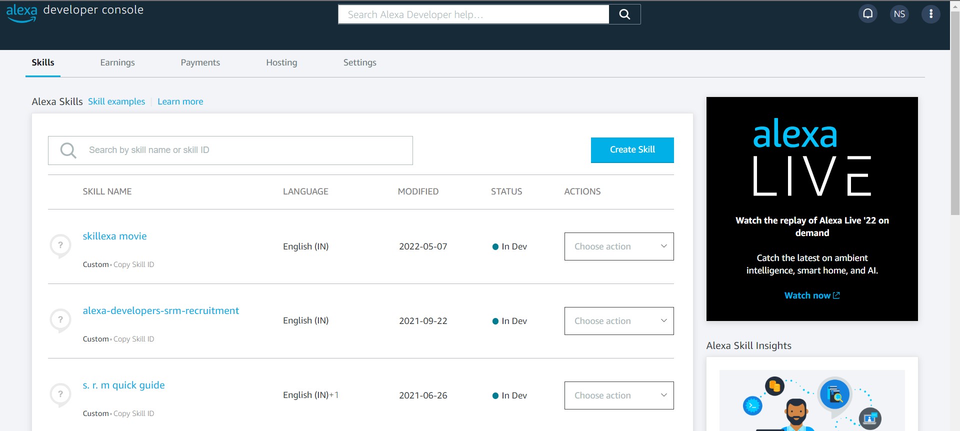The width and height of the screenshot is (960, 431).
Task: Click Alexa Skill Insights illustration
Action: tap(812, 400)
